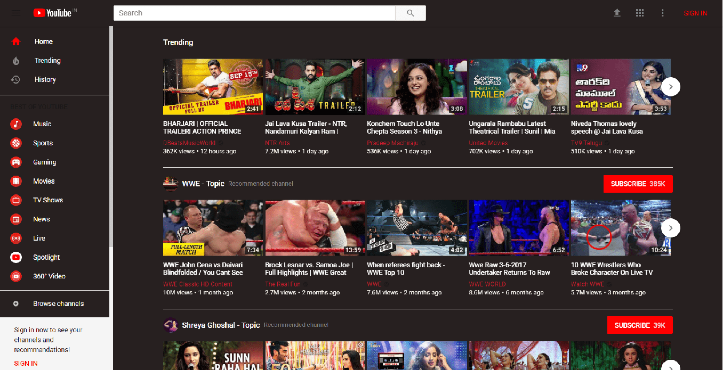
Task: Play the John Cena vs Daivari thumbnail
Action: (x=213, y=228)
